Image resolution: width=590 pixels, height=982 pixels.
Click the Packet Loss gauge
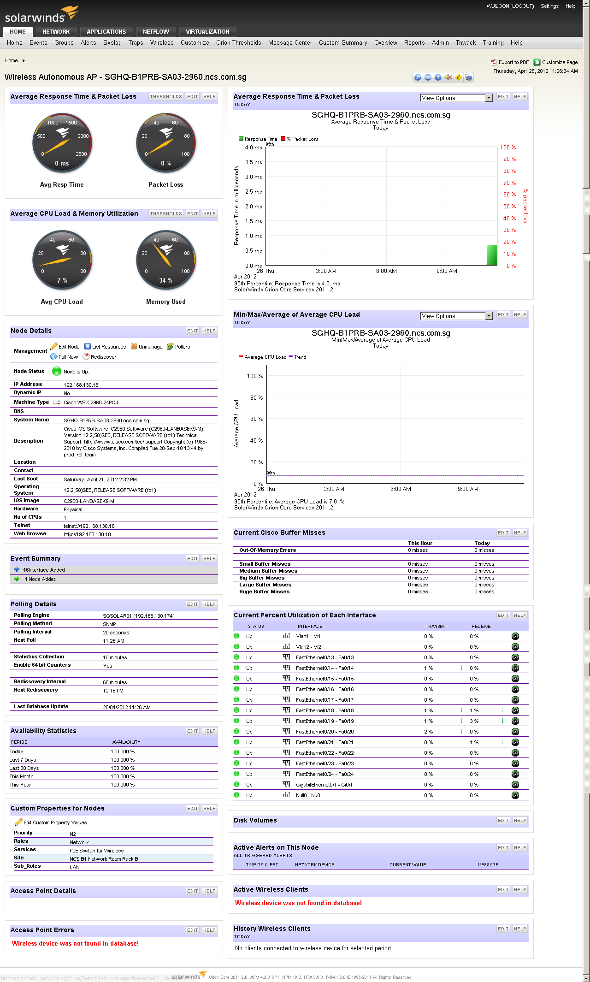tap(166, 143)
